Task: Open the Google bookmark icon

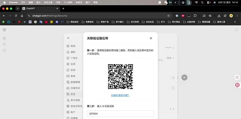Action: tap(35, 22)
